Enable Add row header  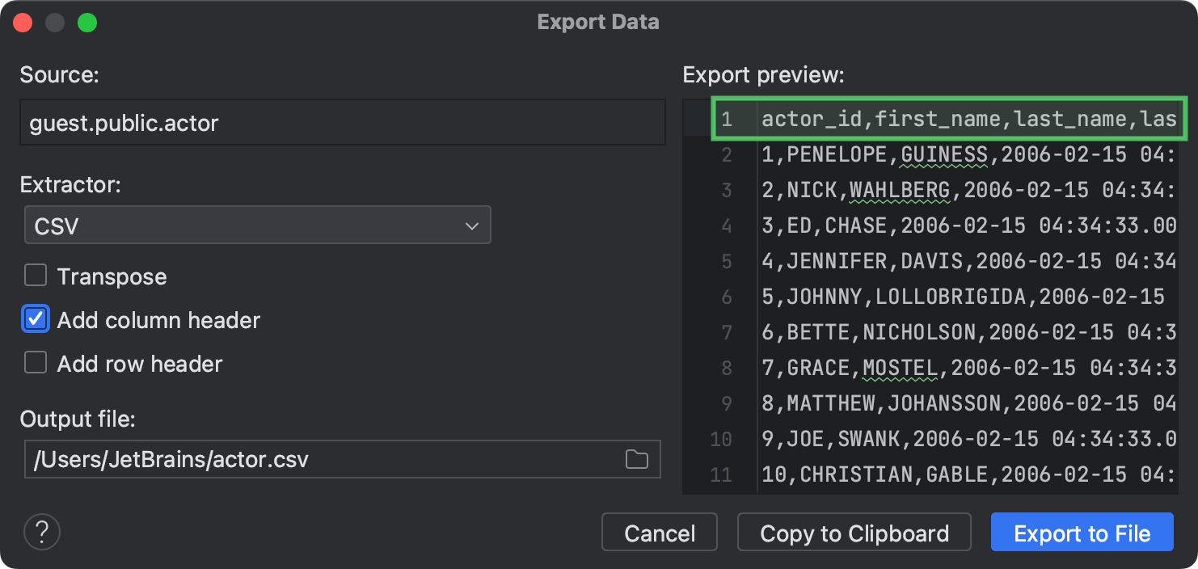pyautogui.click(x=36, y=362)
